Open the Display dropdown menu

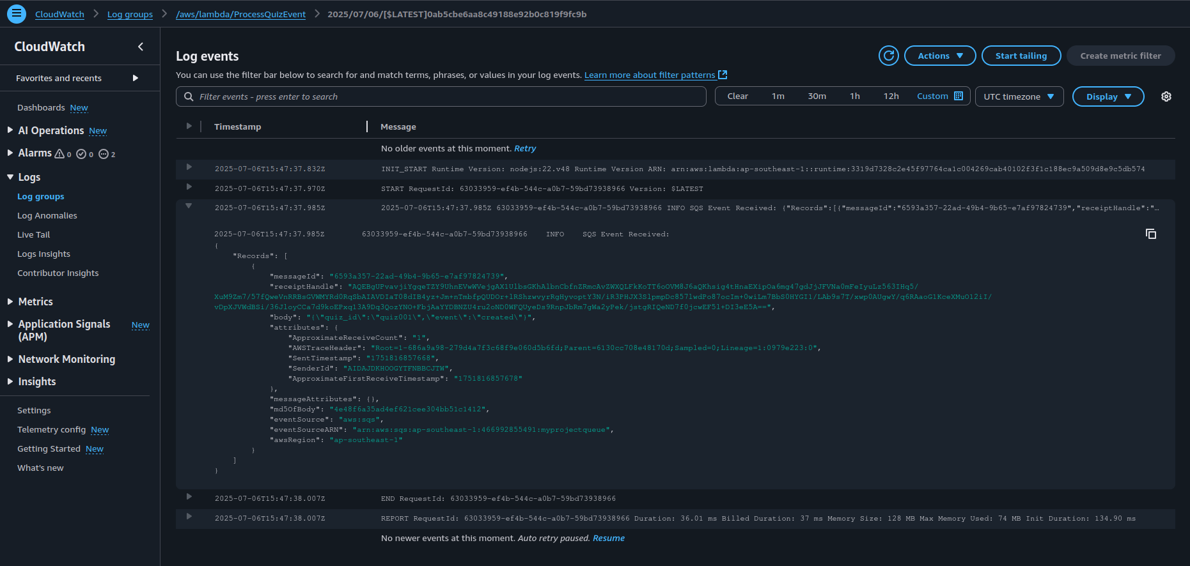pos(1108,96)
